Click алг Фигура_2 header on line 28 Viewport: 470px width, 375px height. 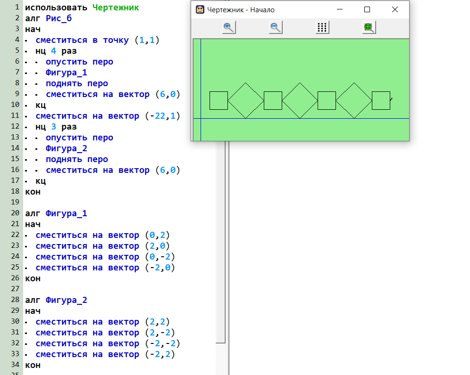56,300
